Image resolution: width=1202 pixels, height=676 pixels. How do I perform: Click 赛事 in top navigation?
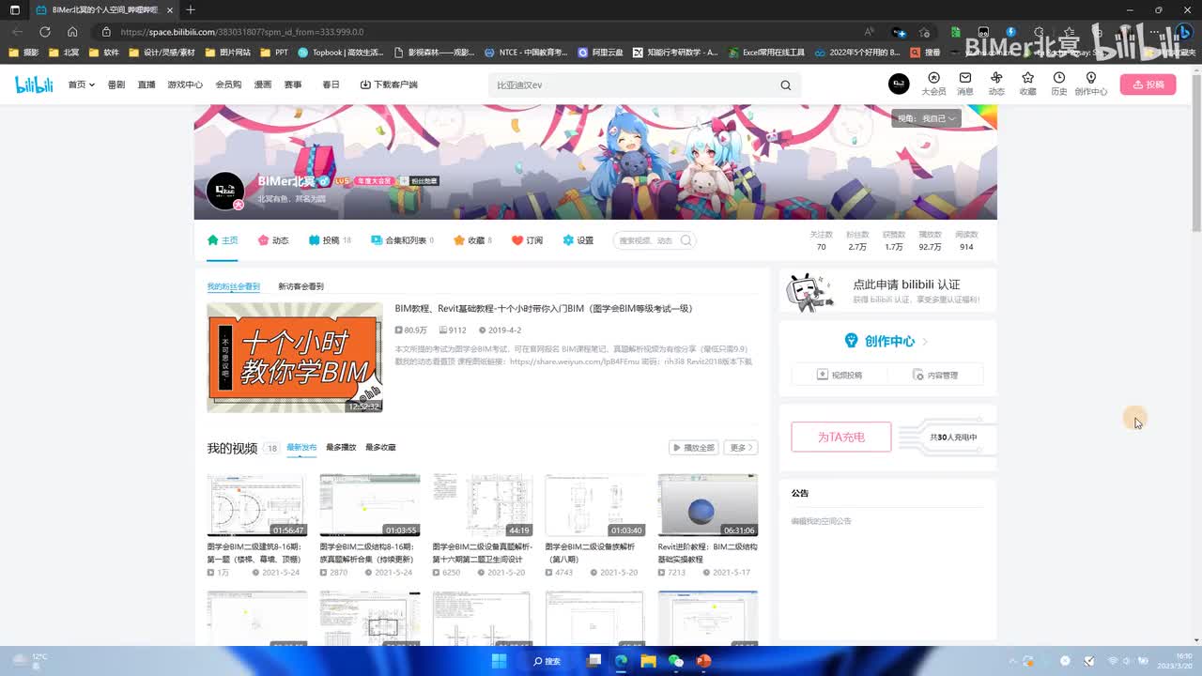point(293,84)
